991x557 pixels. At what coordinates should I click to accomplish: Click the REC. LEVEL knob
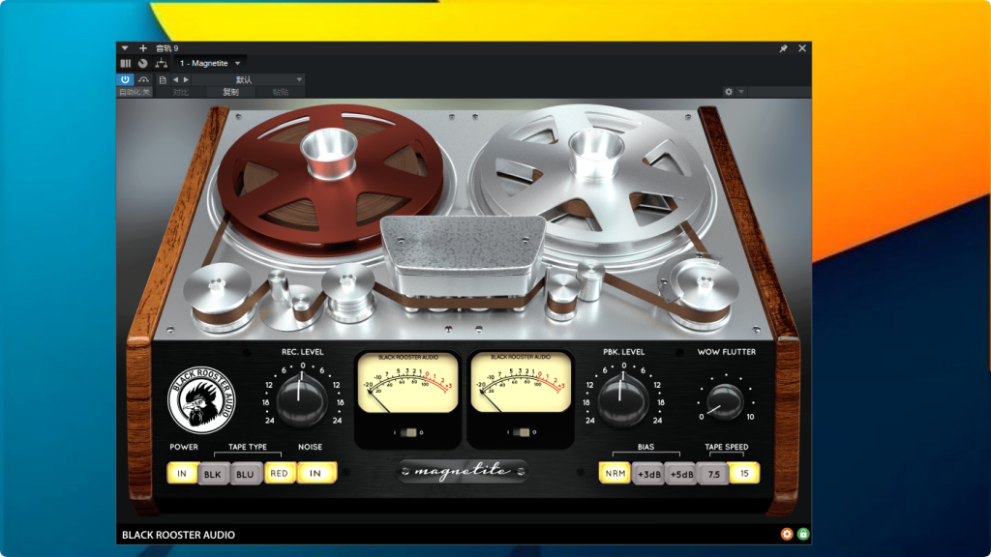click(302, 398)
